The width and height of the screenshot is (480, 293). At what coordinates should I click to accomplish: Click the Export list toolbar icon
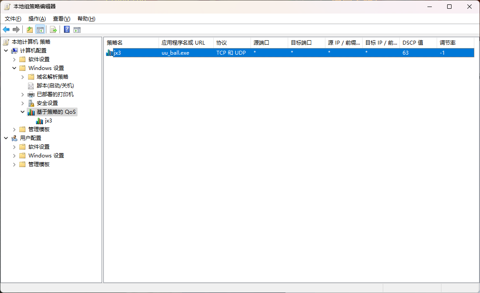point(53,30)
